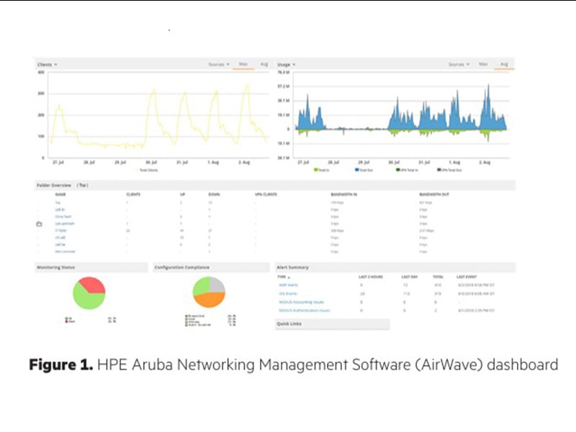
Task: Select the Max tab on Clients graph
Action: tap(243, 64)
